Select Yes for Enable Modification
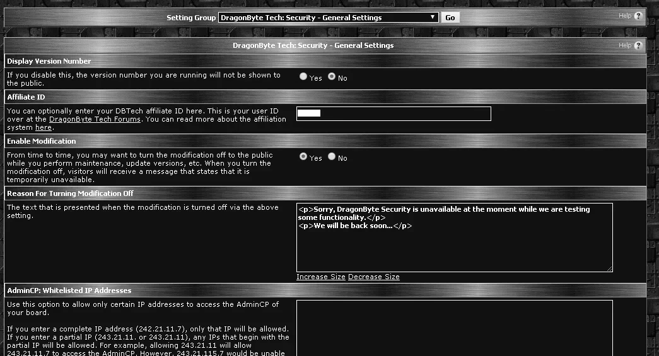 [303, 157]
